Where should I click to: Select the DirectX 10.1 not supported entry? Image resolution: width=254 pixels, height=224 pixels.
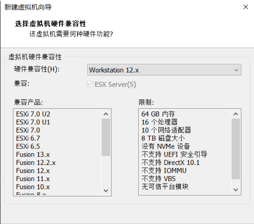pos(171,162)
